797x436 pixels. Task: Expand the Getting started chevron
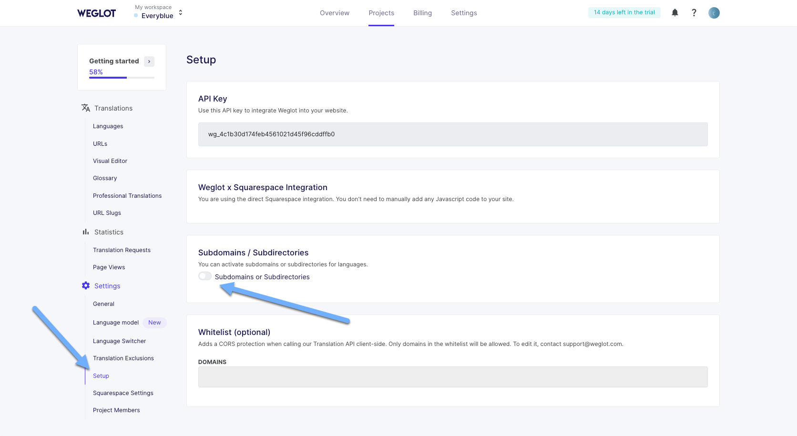[x=149, y=61]
